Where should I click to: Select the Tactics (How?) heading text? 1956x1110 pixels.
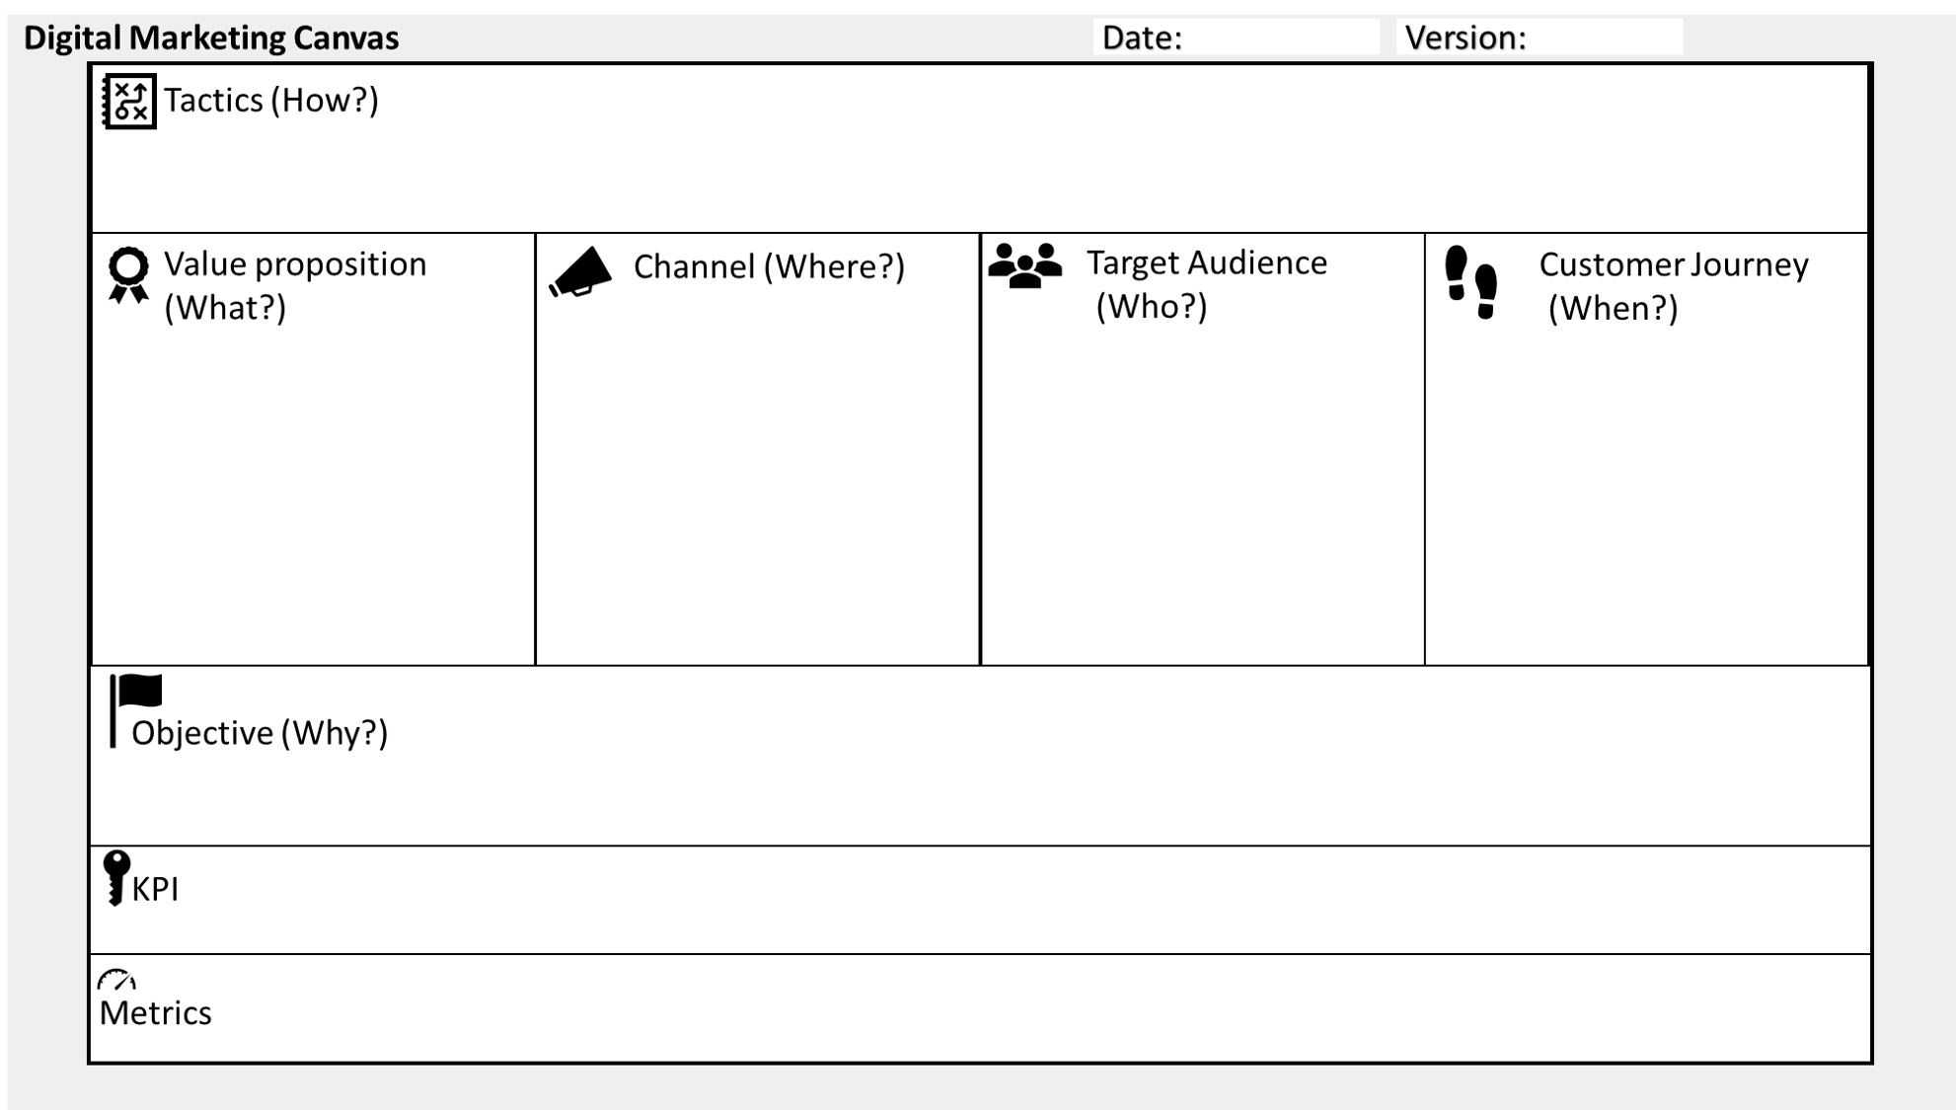coord(271,101)
